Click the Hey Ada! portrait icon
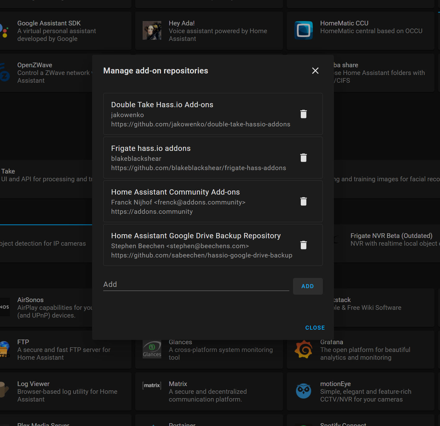 pos(152,30)
